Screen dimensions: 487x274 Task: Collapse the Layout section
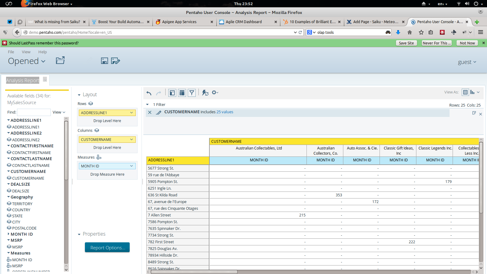(x=79, y=95)
